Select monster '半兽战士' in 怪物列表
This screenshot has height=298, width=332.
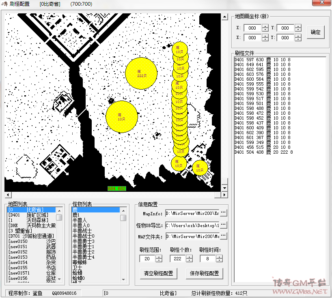96,231
